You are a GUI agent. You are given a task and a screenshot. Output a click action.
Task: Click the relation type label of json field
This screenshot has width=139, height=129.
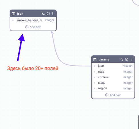pos(128,66)
